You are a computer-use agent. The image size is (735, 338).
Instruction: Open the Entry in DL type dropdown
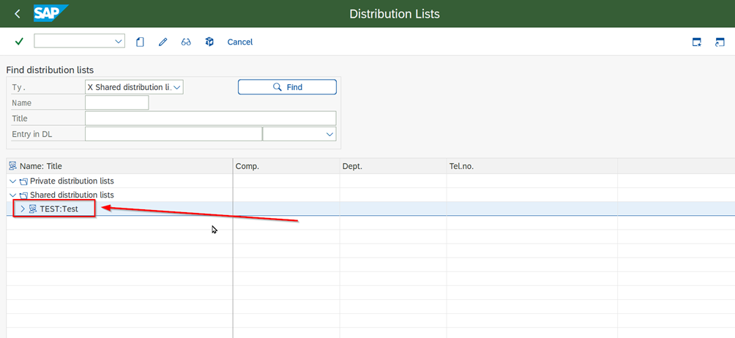tap(329, 134)
